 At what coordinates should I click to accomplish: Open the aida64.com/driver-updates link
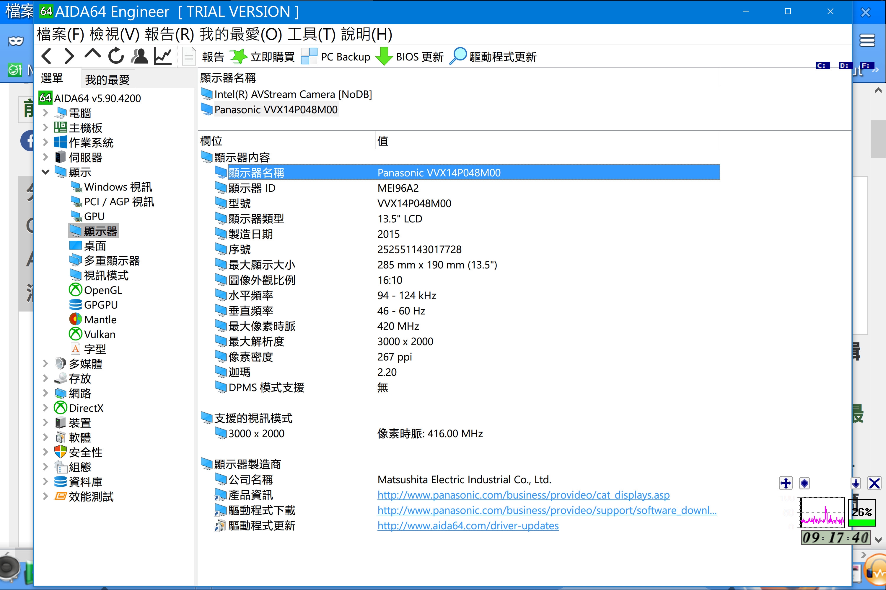pyautogui.click(x=468, y=526)
